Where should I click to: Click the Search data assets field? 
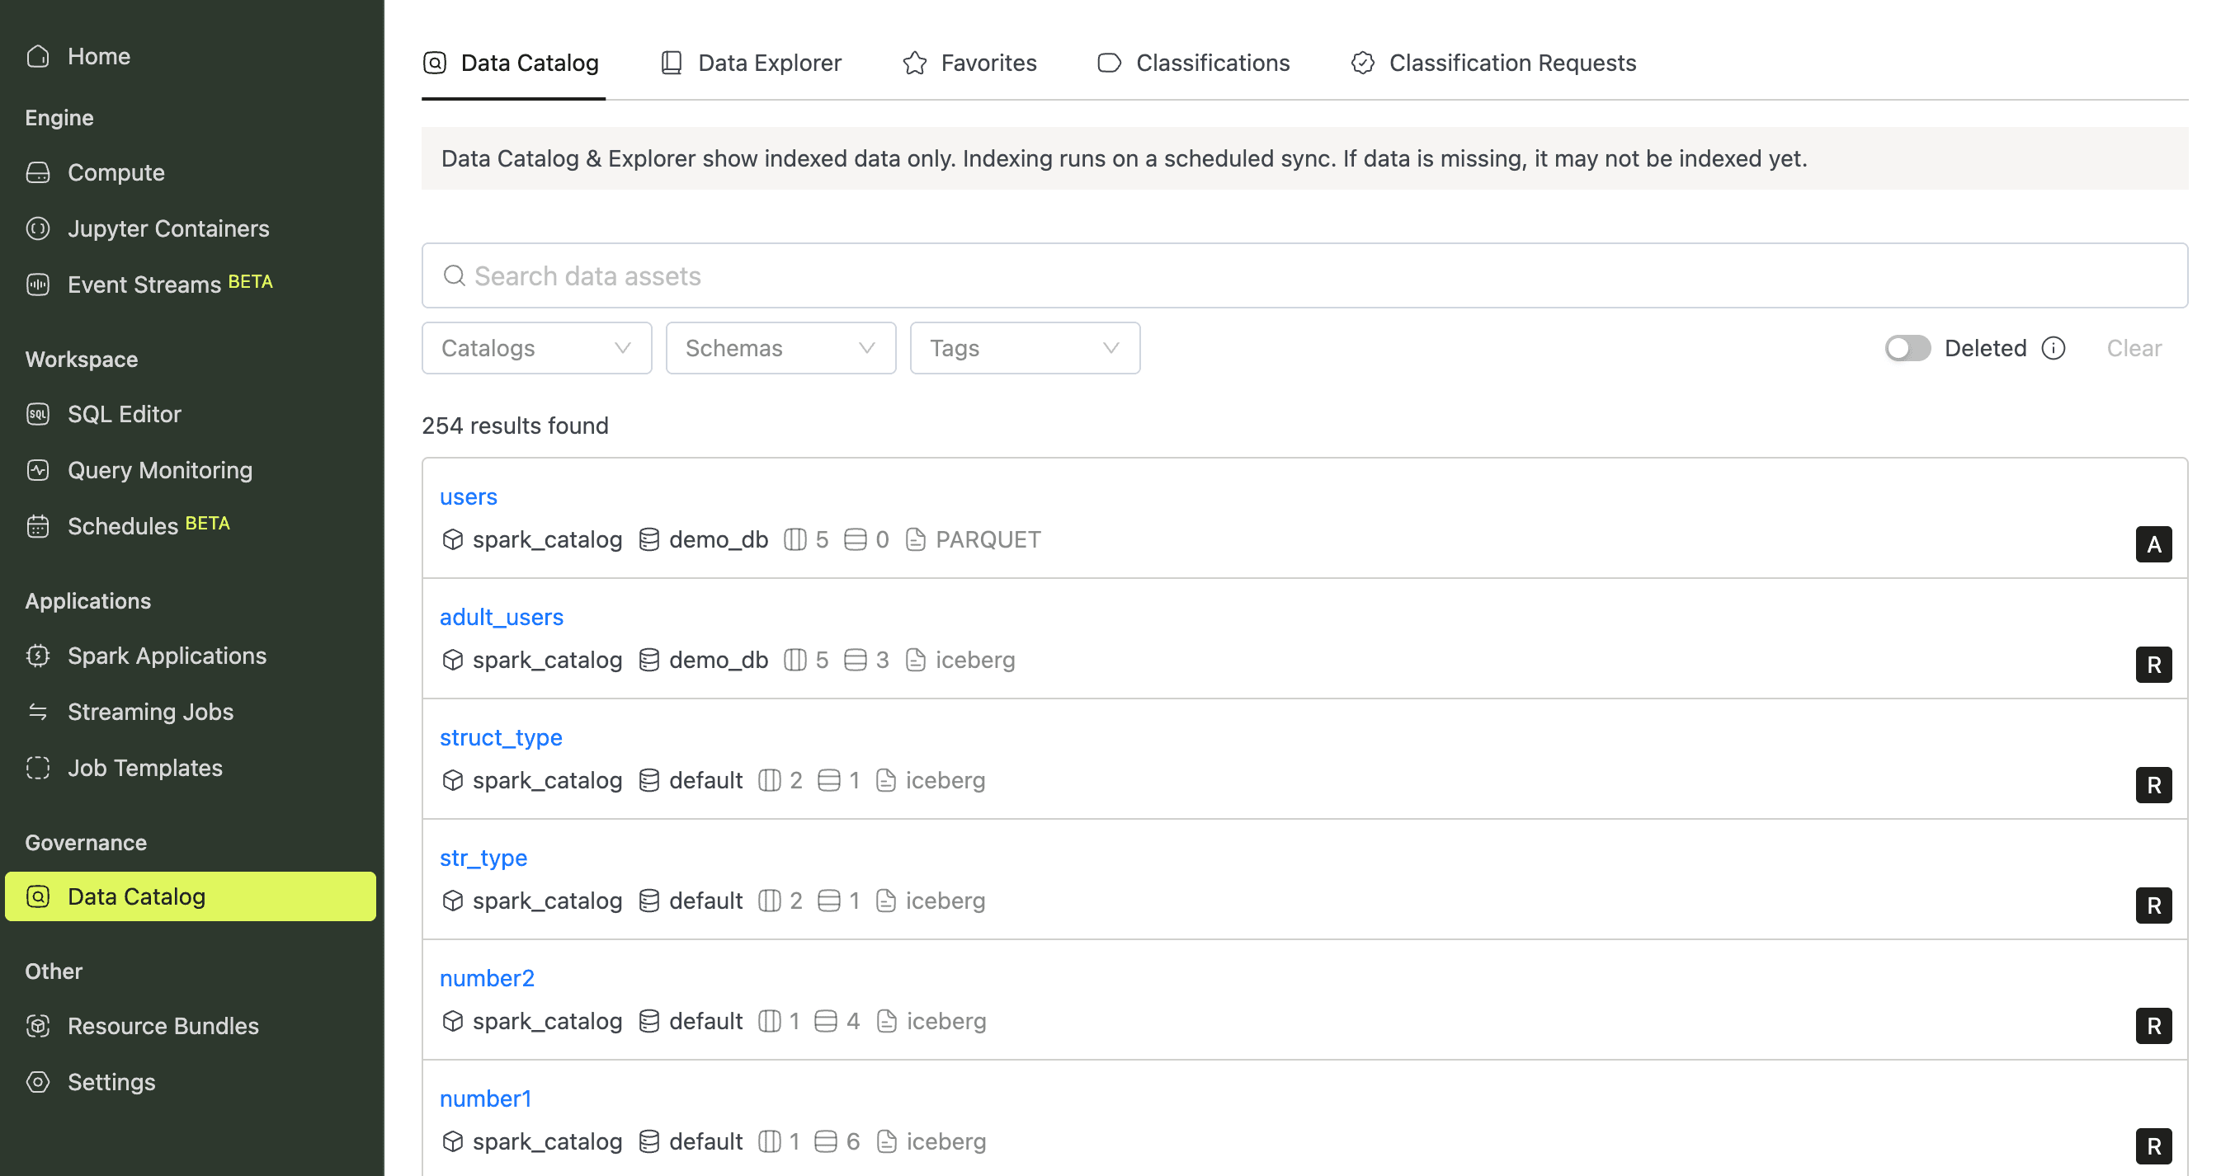(x=1304, y=275)
